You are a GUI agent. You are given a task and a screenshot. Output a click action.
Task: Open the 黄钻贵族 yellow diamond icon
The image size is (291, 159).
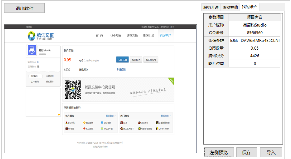pos(84,123)
